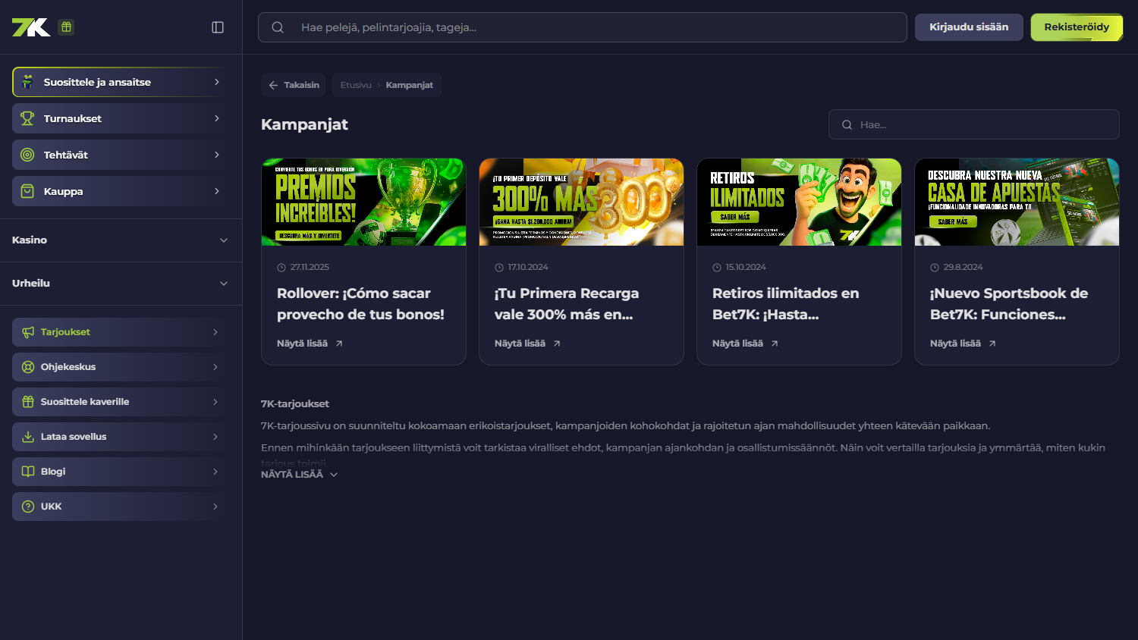Click chevron on Turnaukset row
The width and height of the screenshot is (1138, 640).
217,118
